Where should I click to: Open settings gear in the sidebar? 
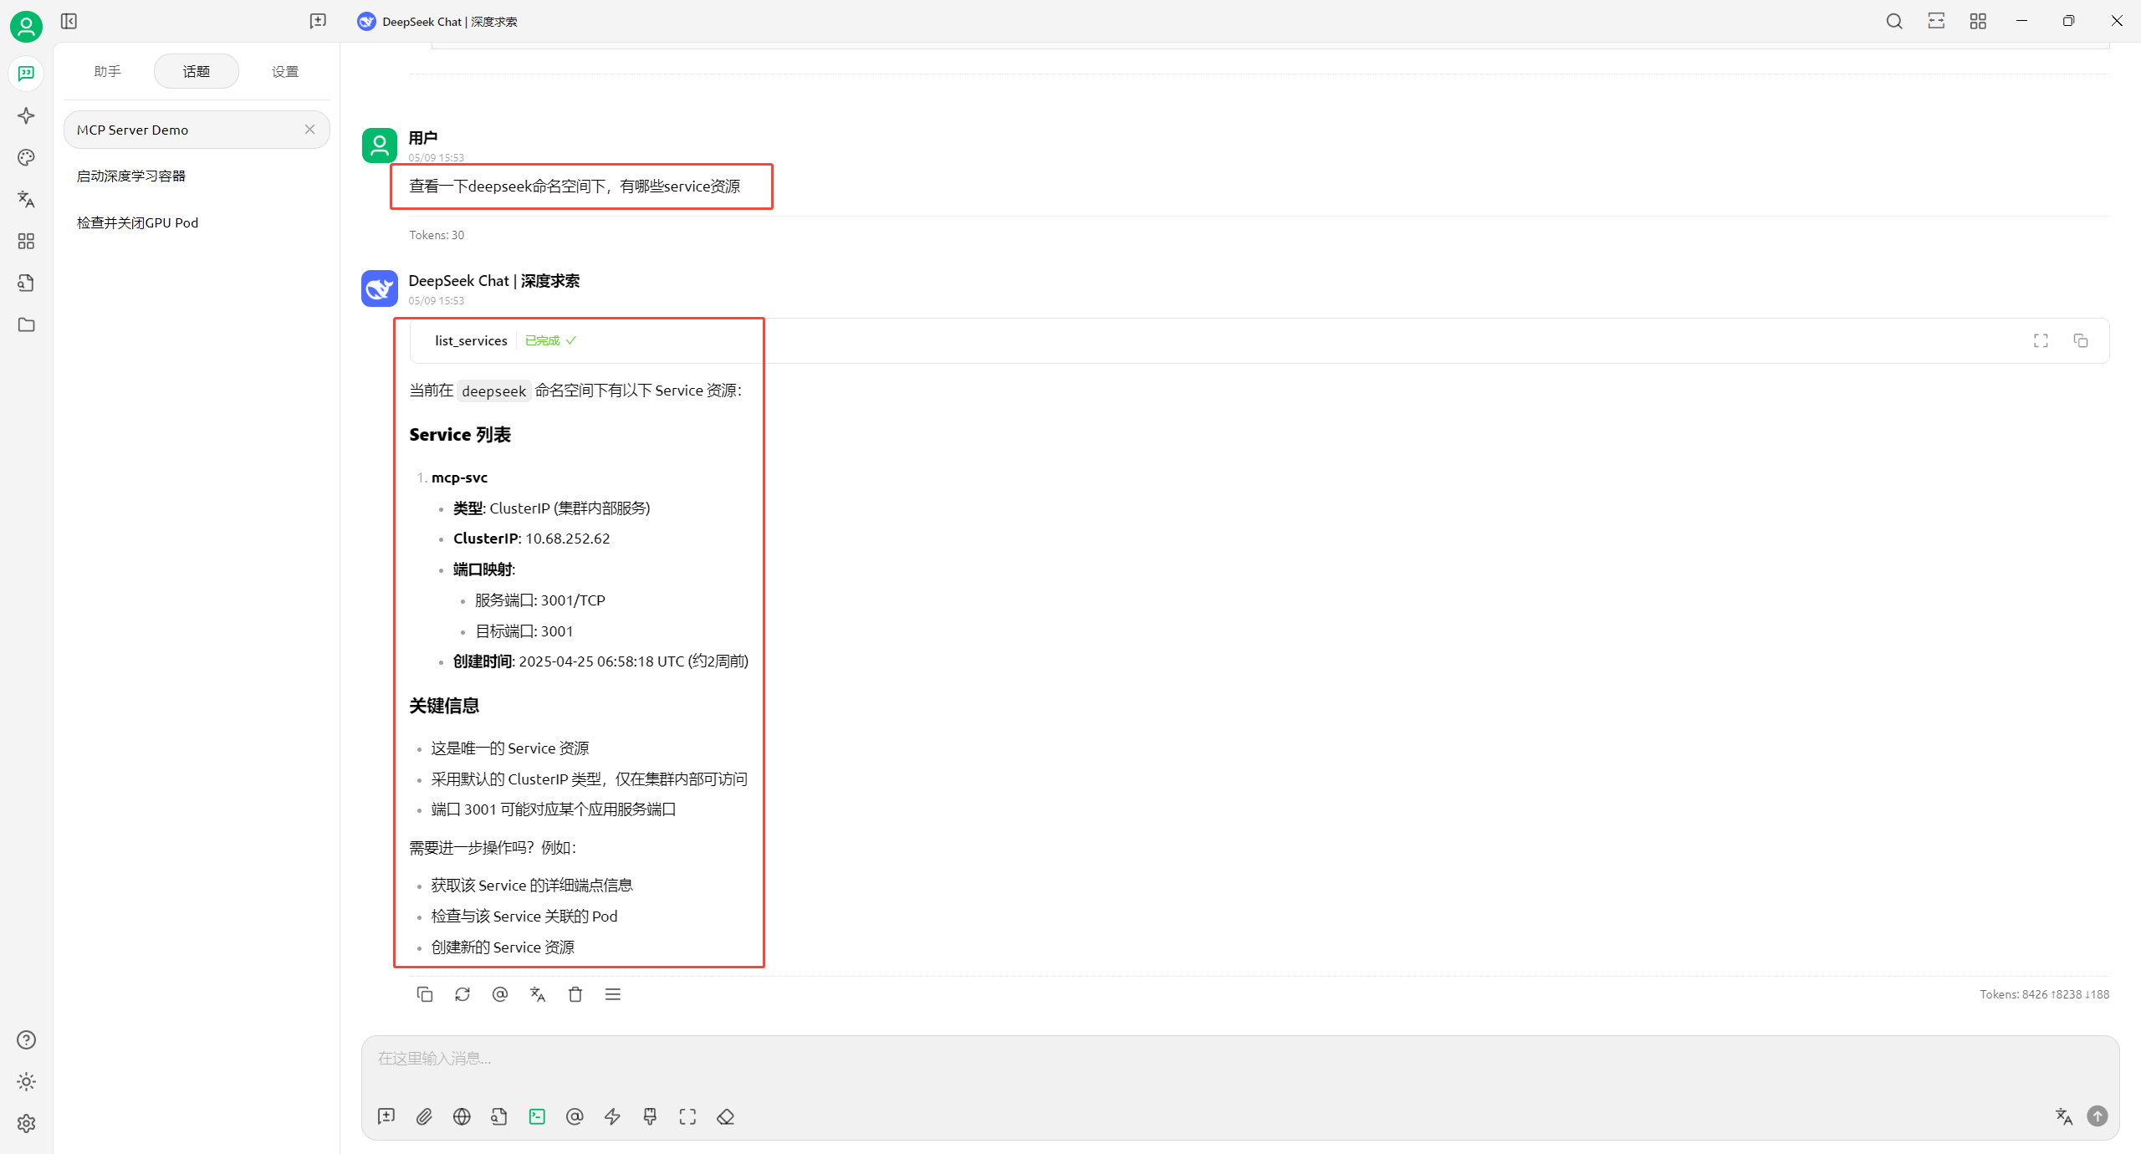(26, 1123)
